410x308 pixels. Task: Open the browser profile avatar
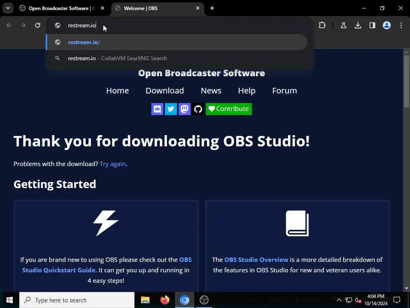click(386, 25)
